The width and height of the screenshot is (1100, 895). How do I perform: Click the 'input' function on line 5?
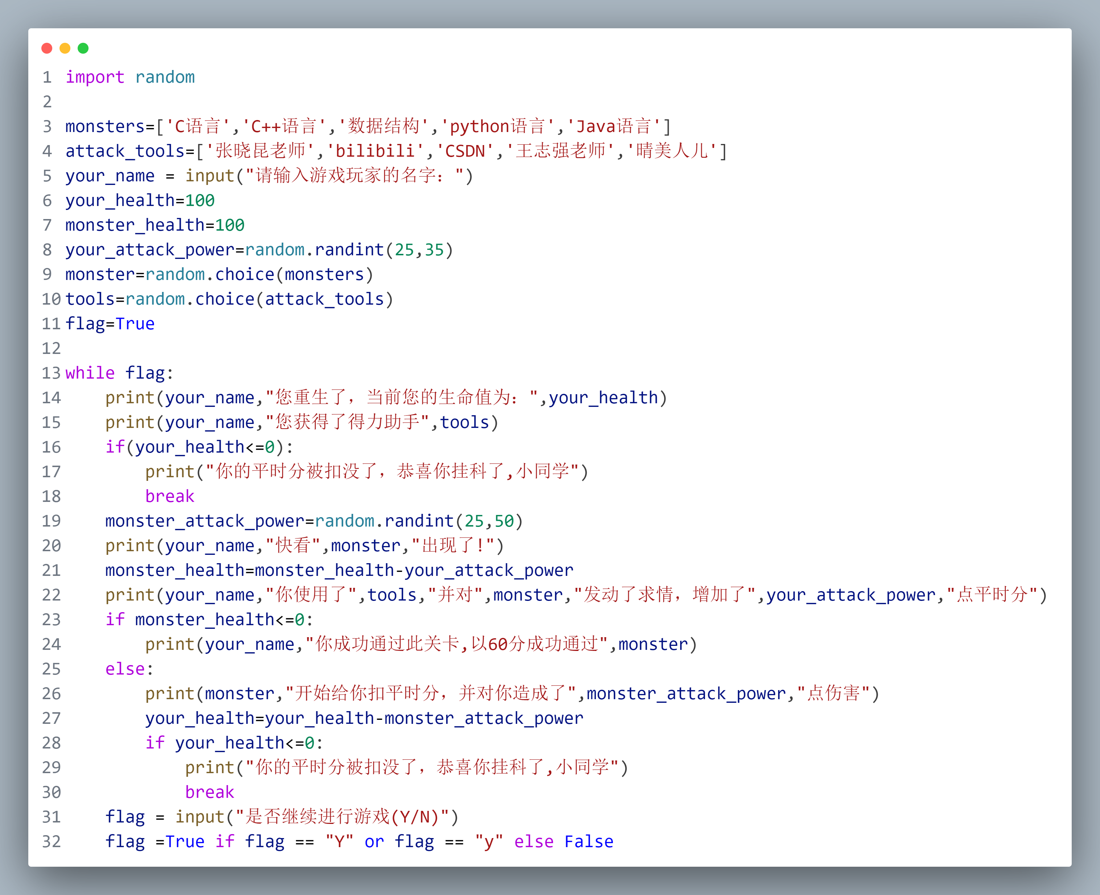210,176
